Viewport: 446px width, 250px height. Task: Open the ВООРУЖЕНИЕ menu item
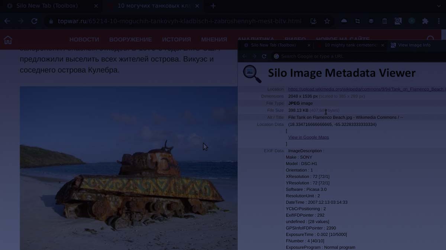coord(130,39)
